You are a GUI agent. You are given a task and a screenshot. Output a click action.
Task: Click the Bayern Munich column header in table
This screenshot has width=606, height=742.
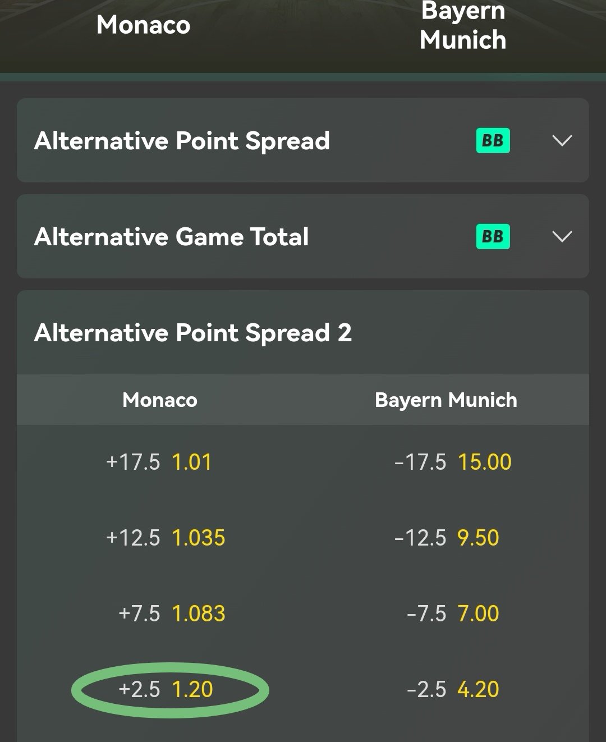[446, 400]
